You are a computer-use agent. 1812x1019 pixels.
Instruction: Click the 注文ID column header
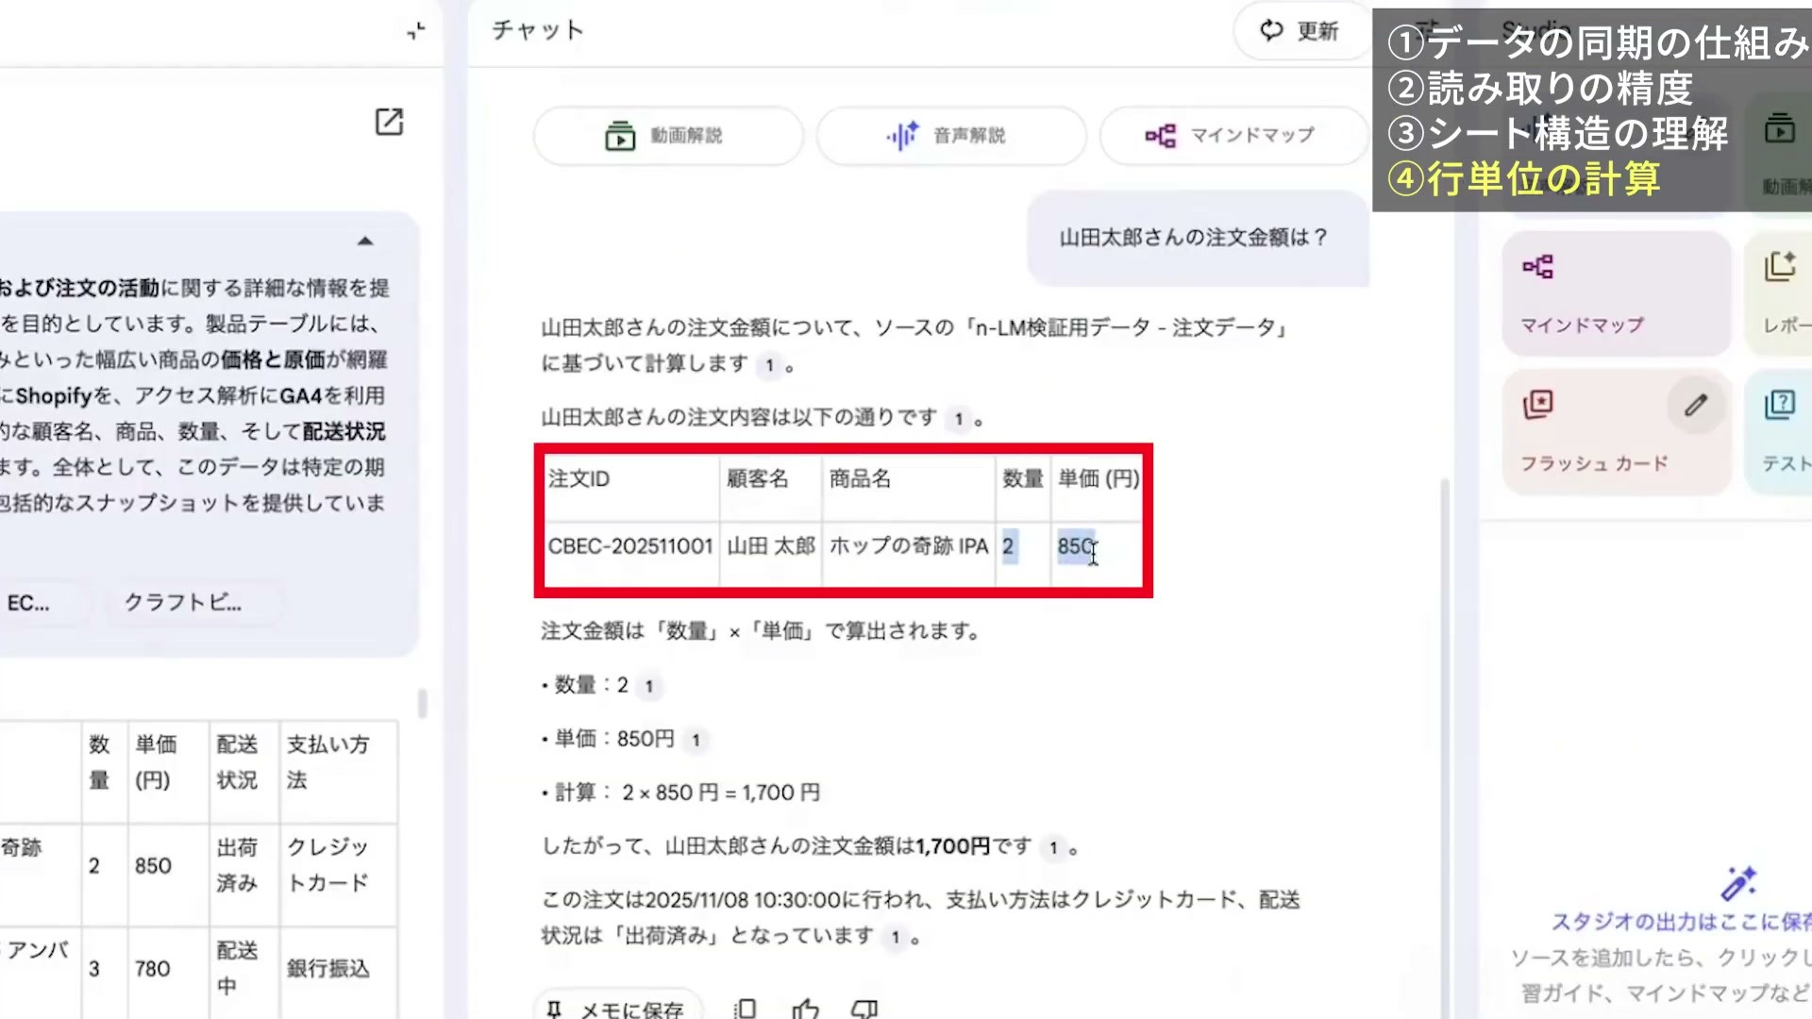coord(579,479)
